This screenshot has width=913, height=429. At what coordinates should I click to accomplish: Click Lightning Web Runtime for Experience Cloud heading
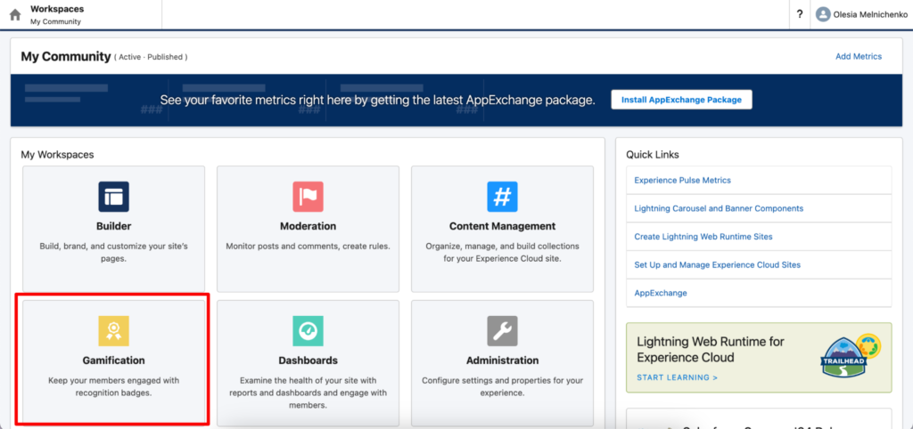pos(711,349)
